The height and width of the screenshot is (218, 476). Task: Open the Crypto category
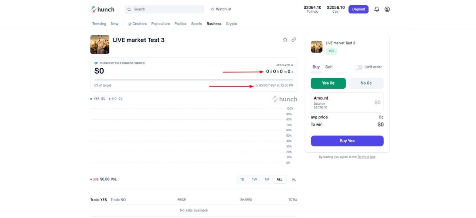(x=232, y=24)
